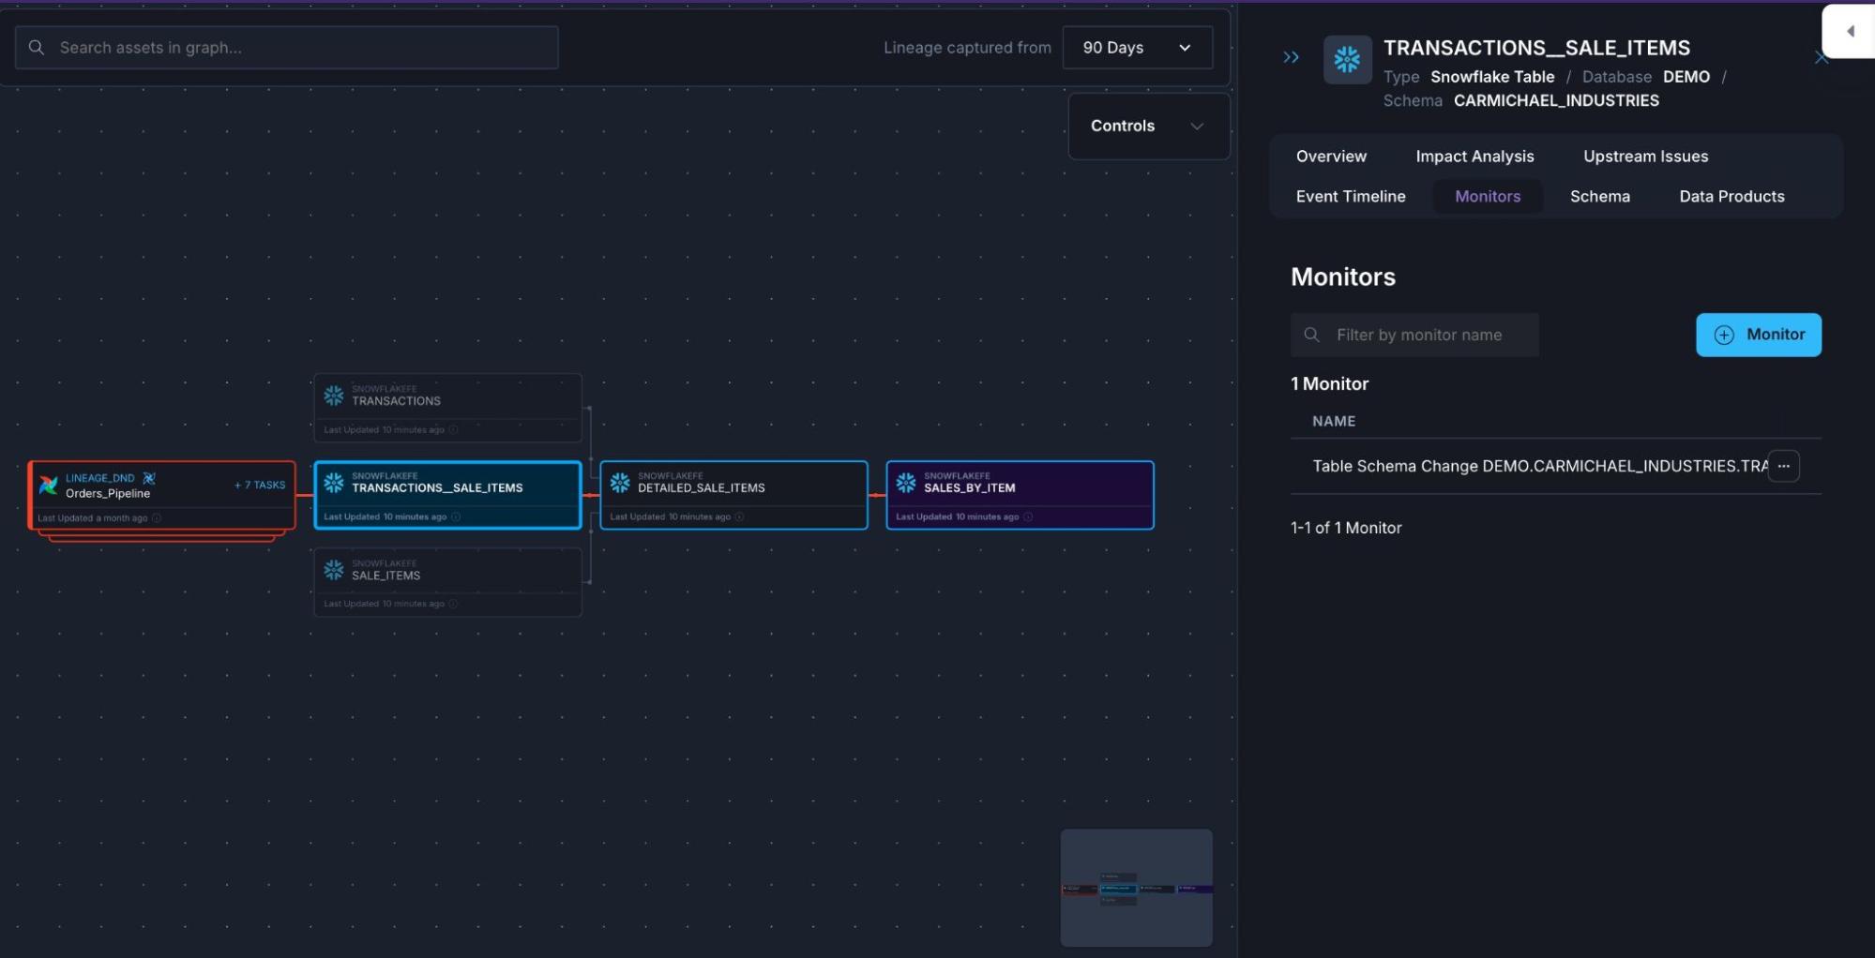Click the Airflow pinwheel icon on Orders_Pipeline
1875x958 pixels.
(x=49, y=486)
